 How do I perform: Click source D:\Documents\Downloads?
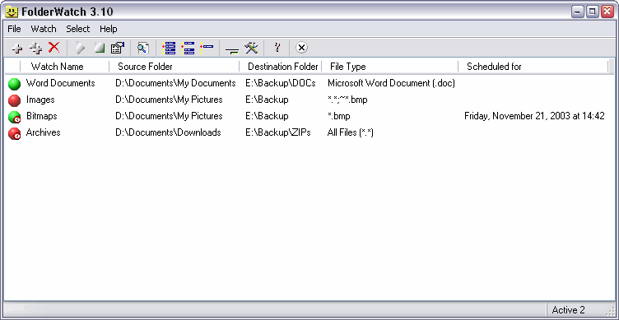point(168,133)
